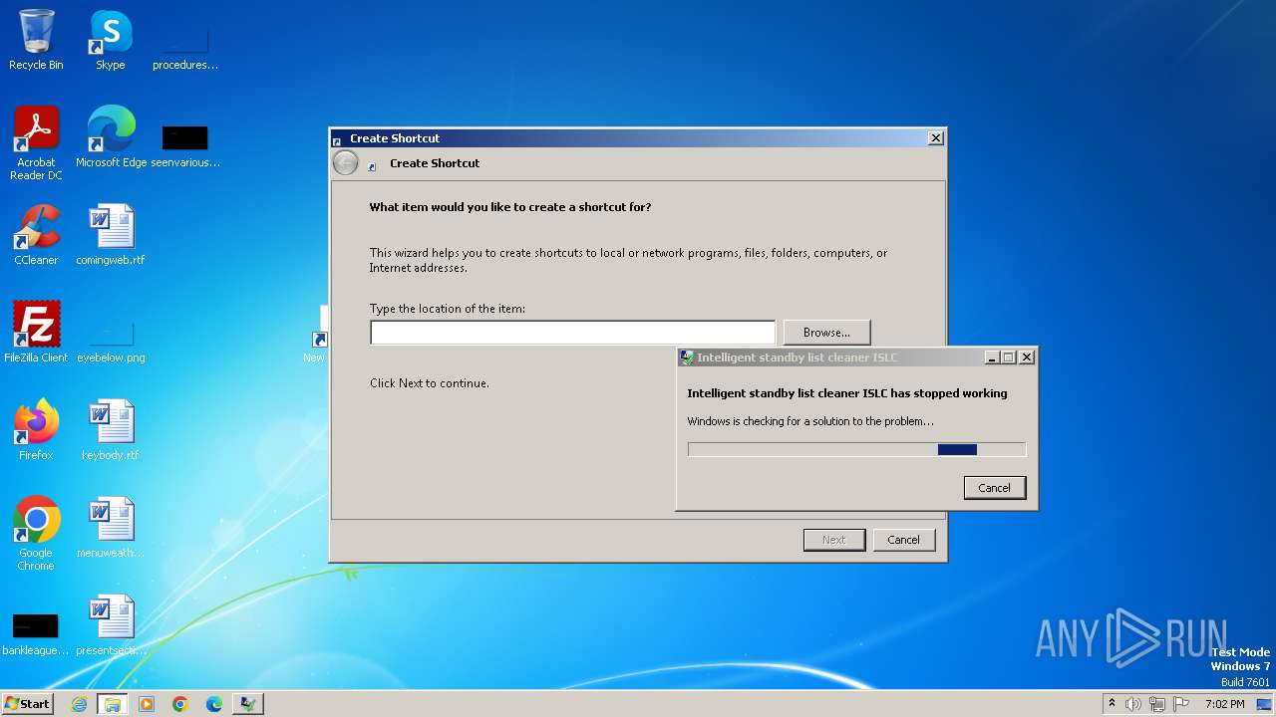Image resolution: width=1276 pixels, height=717 pixels.
Task: Open Google Chrome desktop shortcut
Action: point(36,534)
